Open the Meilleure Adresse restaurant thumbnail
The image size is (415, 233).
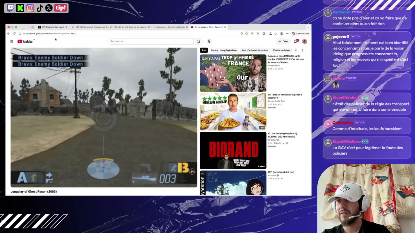[x=233, y=112]
